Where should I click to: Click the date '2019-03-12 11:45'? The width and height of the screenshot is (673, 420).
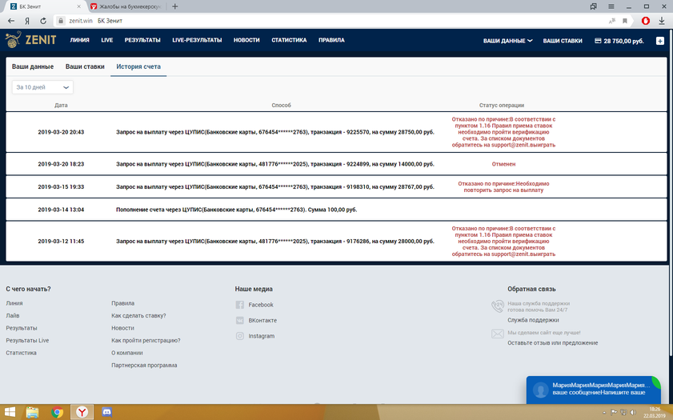[61, 241]
